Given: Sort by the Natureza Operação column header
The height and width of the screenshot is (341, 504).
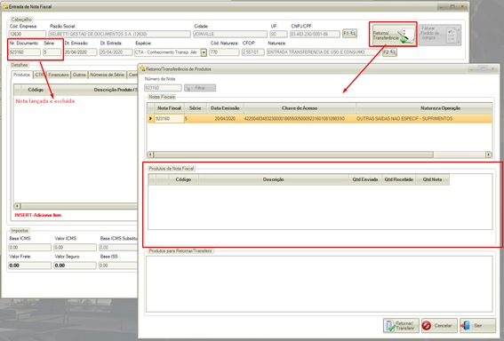Looking at the screenshot, I should [x=424, y=108].
